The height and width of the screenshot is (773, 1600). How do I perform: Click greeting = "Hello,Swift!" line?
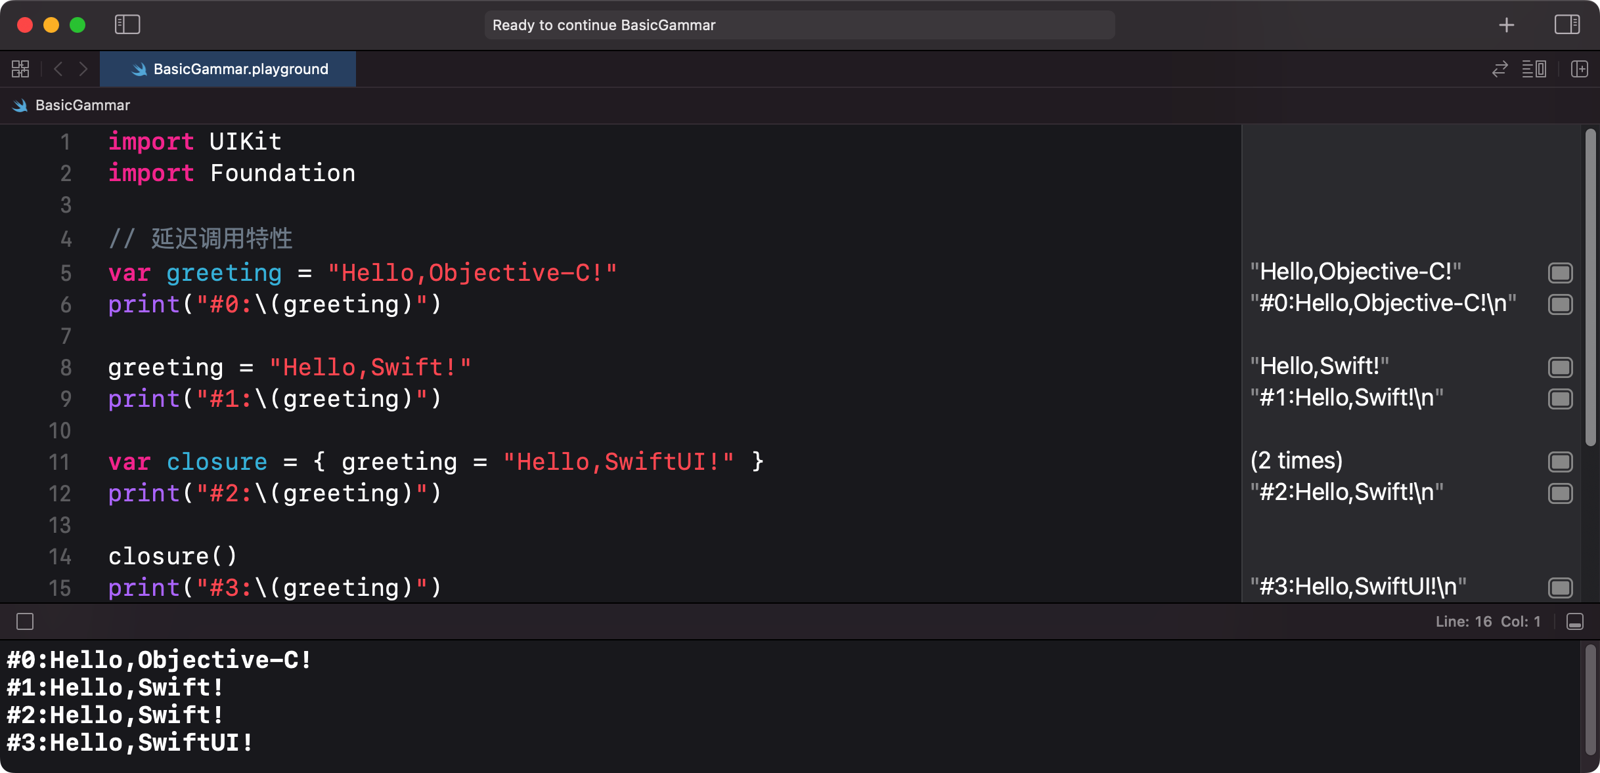click(290, 367)
